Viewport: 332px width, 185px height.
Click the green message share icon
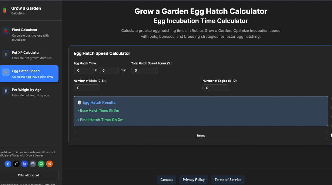click(41, 164)
